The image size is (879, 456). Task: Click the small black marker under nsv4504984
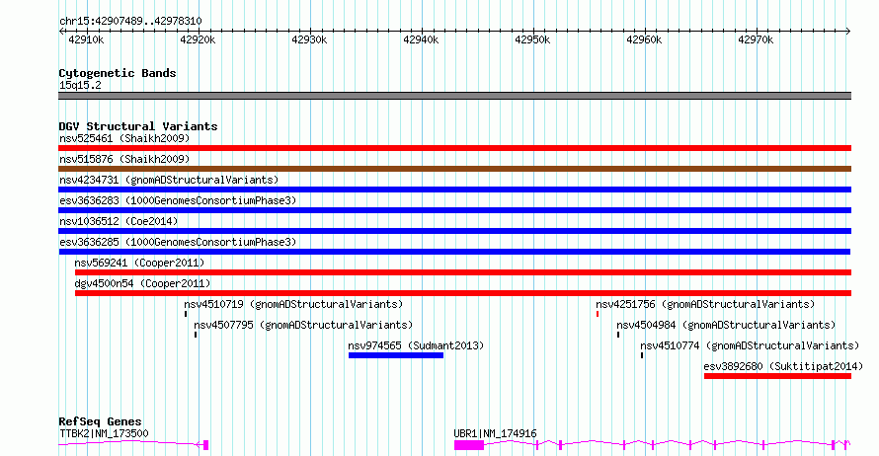click(x=618, y=335)
